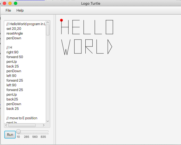Open the Help menu

pos(20,11)
